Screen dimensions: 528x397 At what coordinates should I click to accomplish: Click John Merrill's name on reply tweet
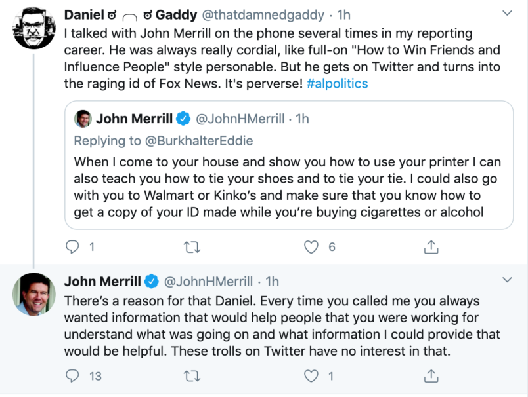tap(102, 282)
